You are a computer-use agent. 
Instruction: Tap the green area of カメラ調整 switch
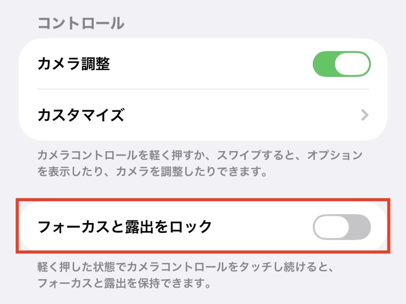pos(324,64)
